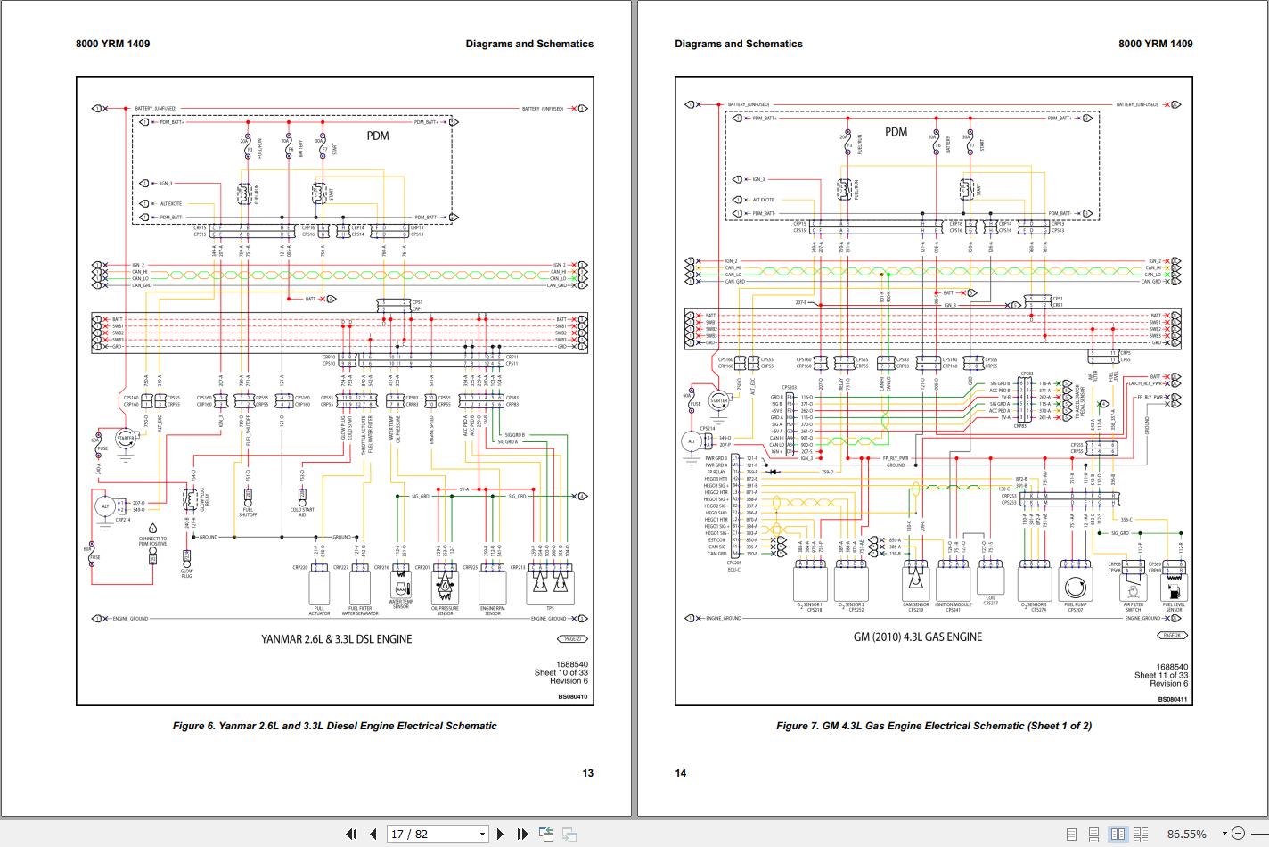Image resolution: width=1269 pixels, height=847 pixels.
Task: Jump to the last page
Action: tap(522, 834)
